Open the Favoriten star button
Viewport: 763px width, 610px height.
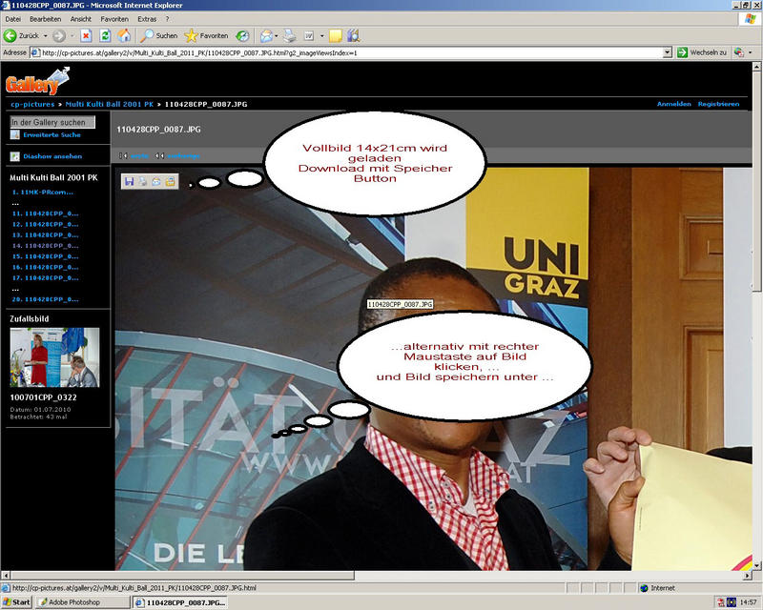pyautogui.click(x=206, y=35)
